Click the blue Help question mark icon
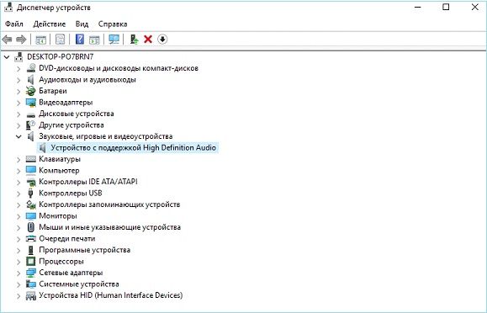 (80, 40)
